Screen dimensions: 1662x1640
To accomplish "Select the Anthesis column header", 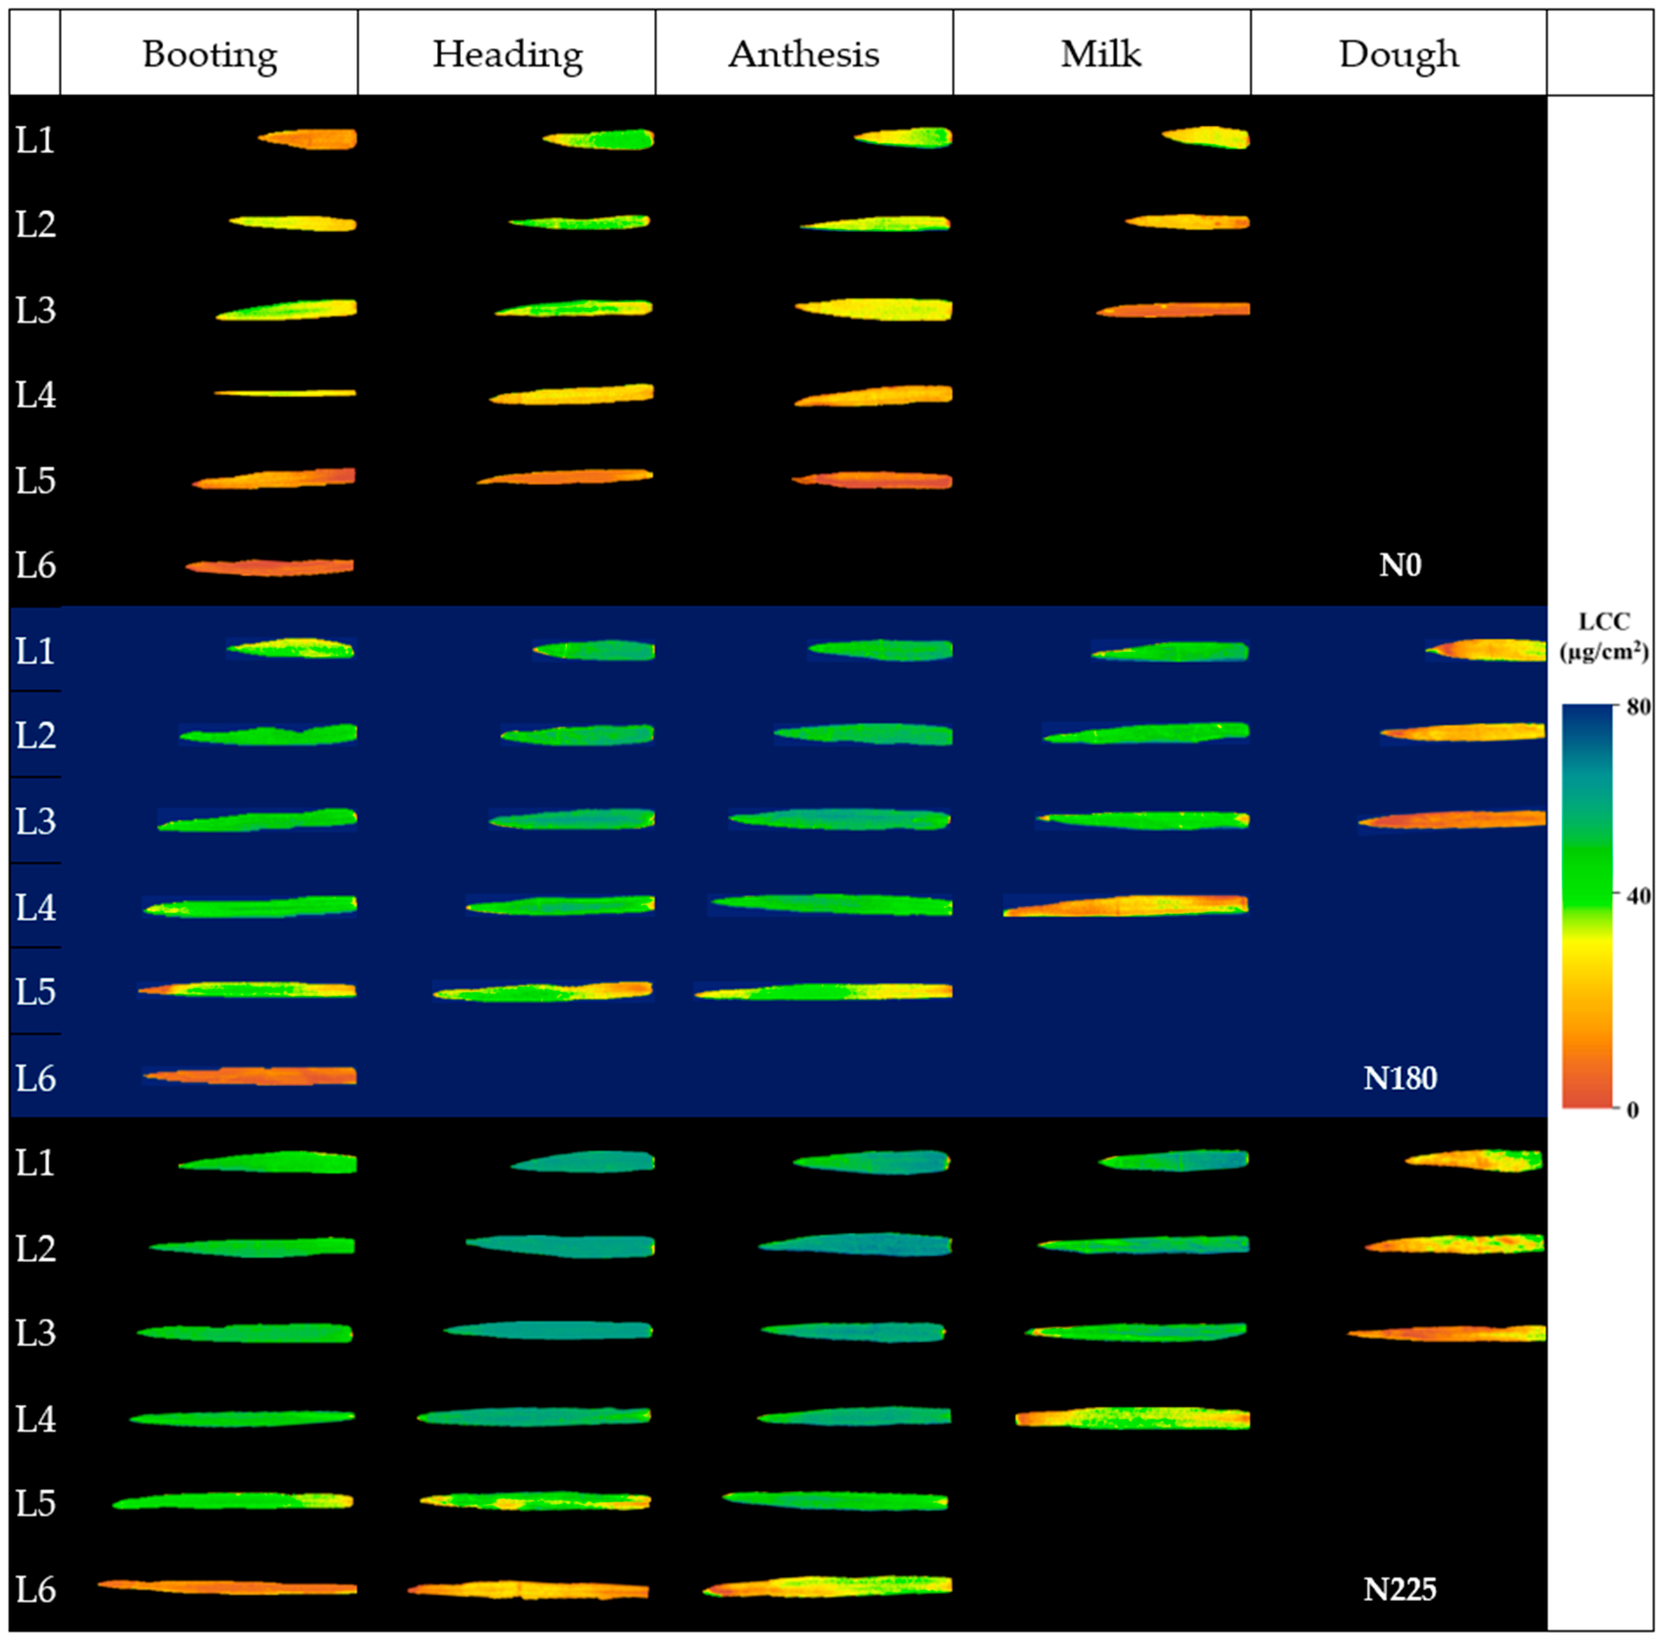I will 803,54.
